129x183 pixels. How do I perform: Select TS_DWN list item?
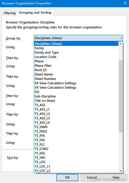click(x=76, y=127)
